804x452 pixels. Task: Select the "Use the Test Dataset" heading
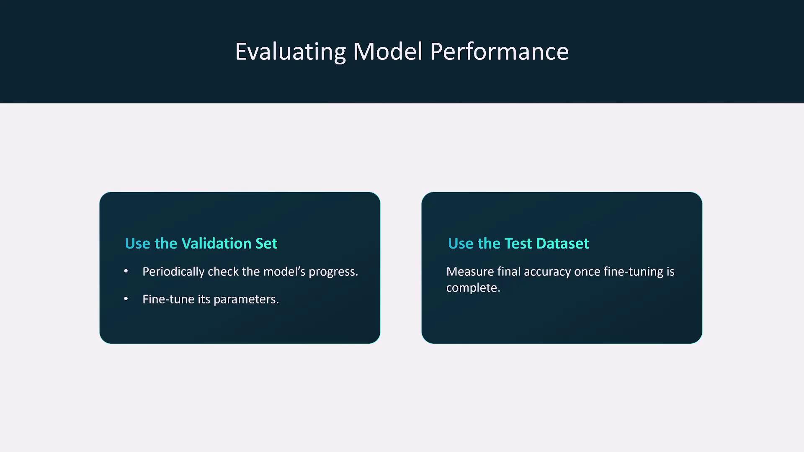(x=518, y=244)
